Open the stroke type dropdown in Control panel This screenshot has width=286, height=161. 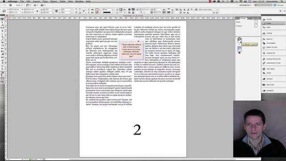[108, 13]
